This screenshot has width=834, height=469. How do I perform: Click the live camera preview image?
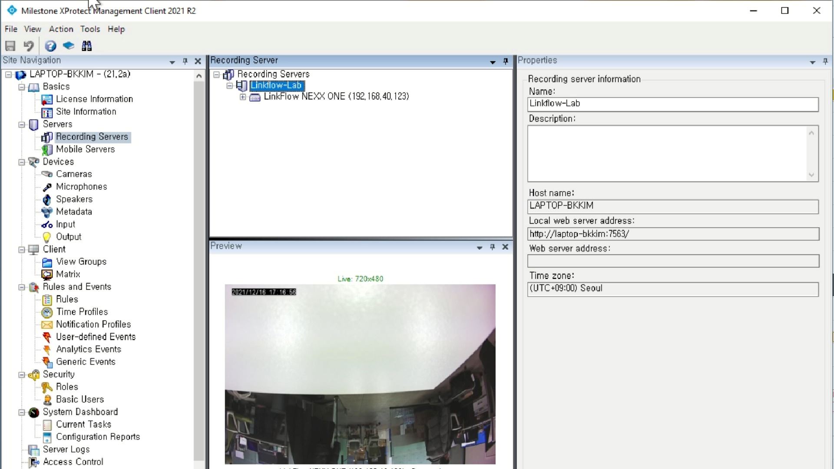[360, 374]
